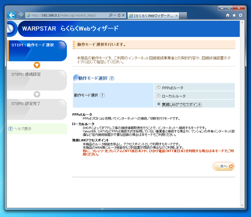This screenshot has width=251, height=217.
Task: Click the ローカルルータ bold description heading
Action: pos(83,124)
